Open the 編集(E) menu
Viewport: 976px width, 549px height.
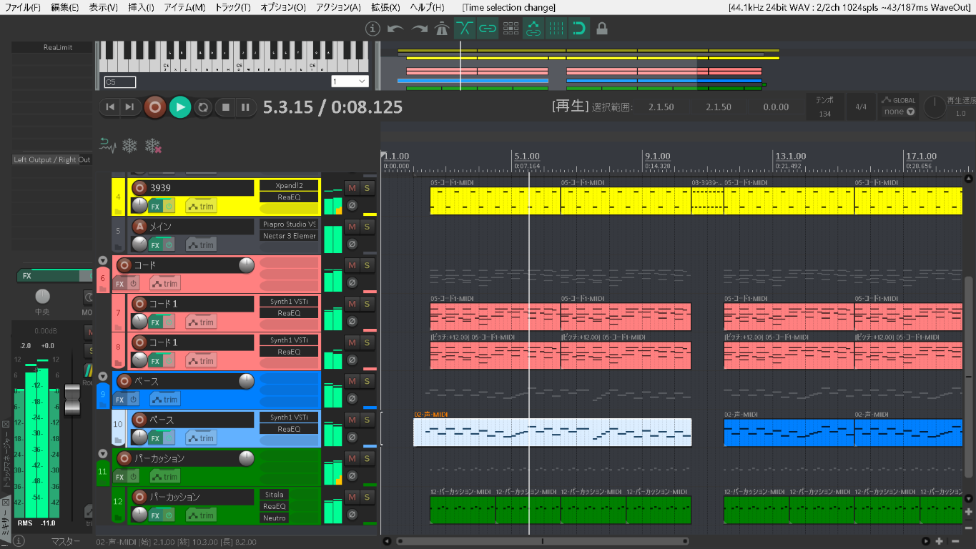tap(64, 7)
